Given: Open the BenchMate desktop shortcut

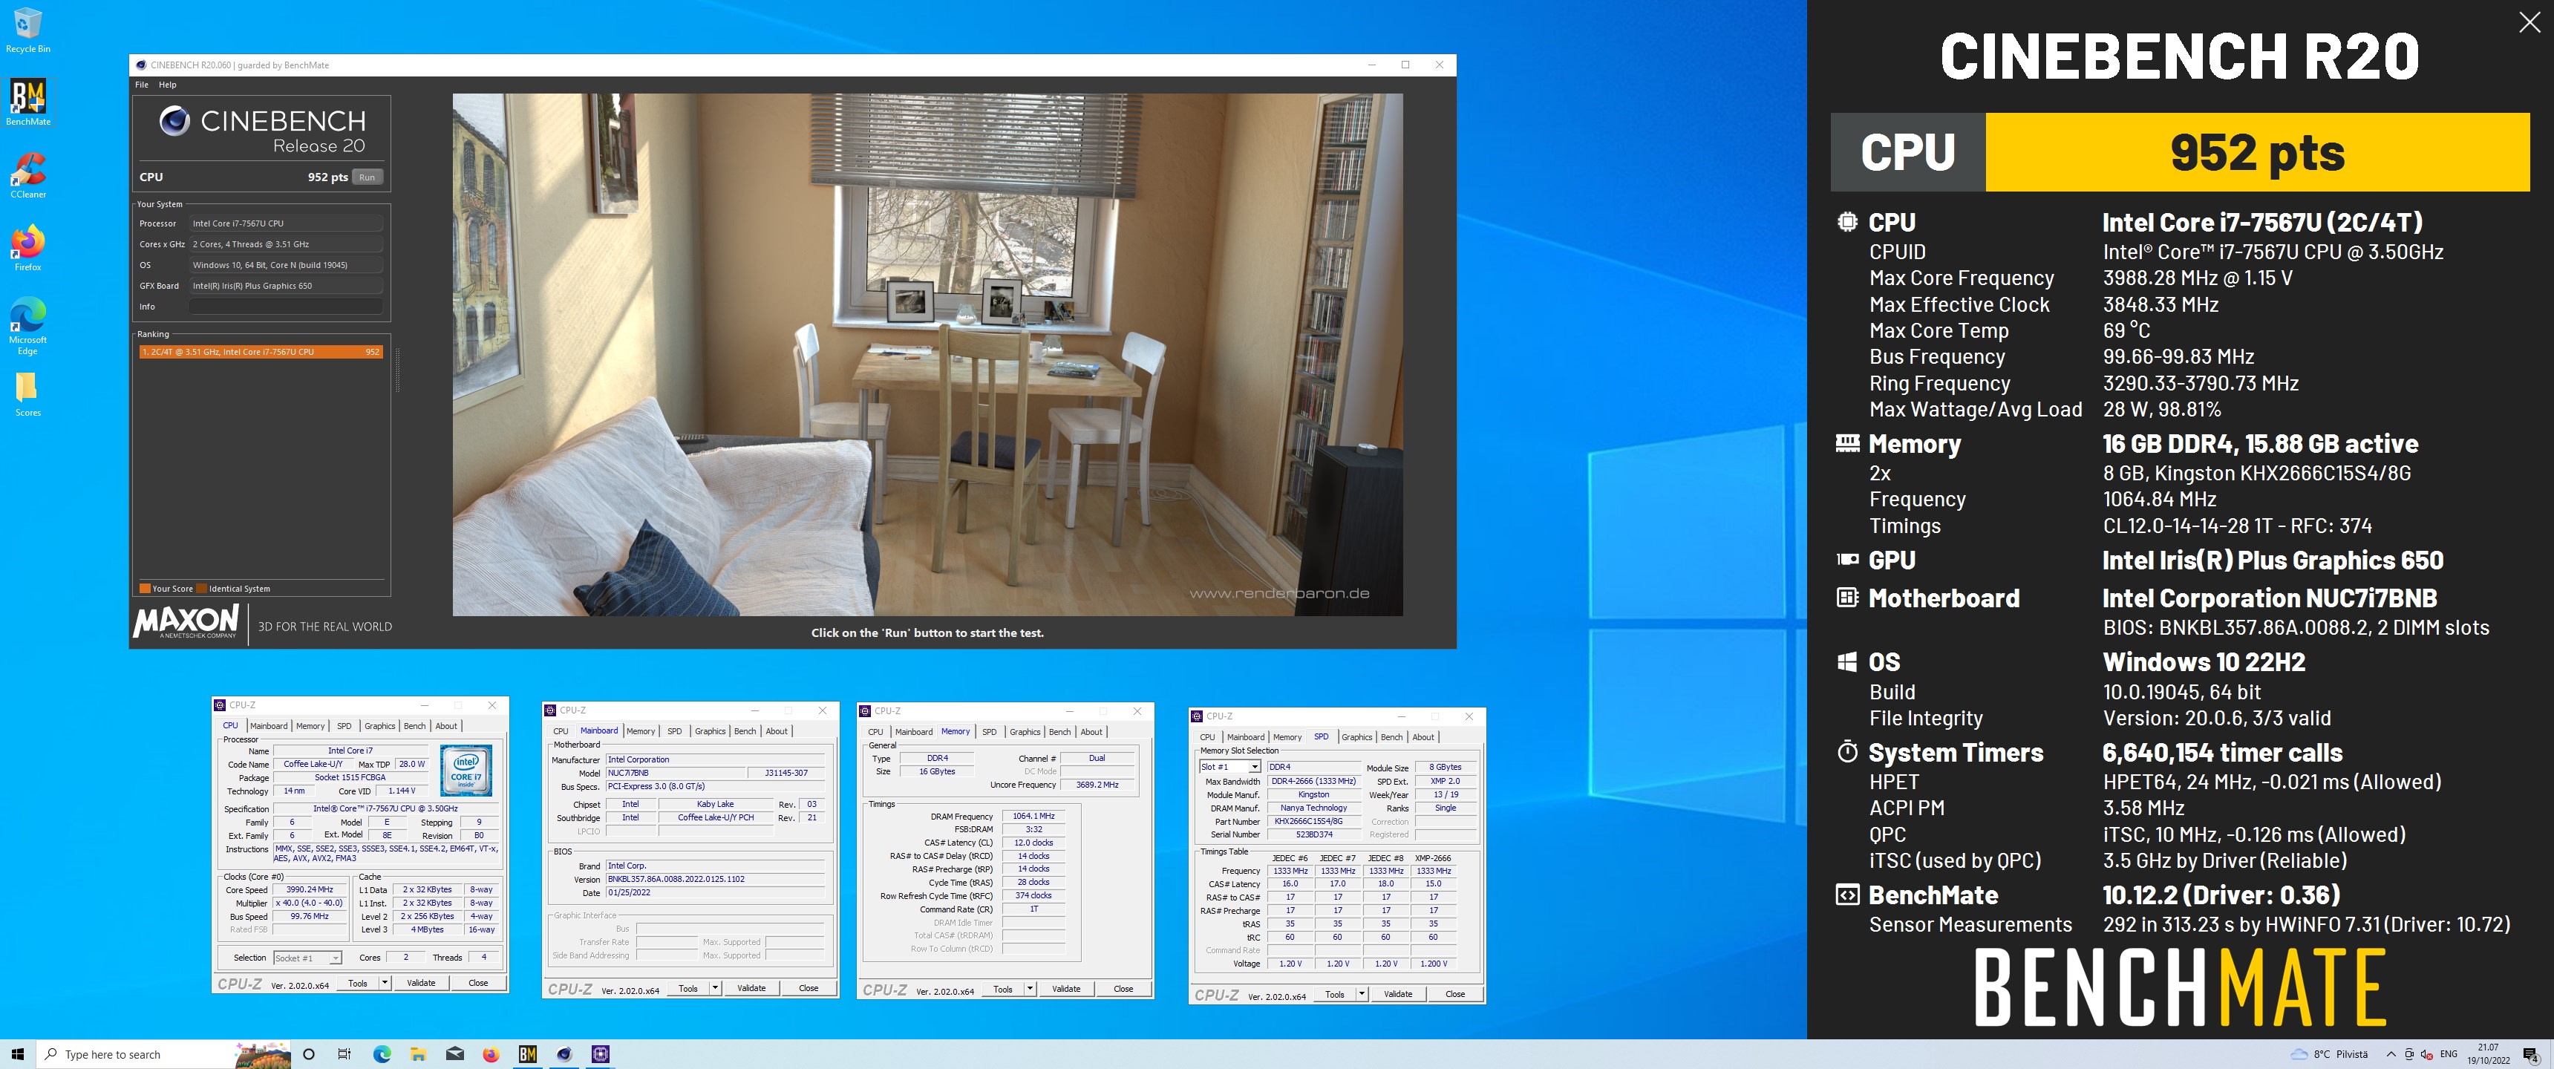Looking at the screenshot, I should (x=27, y=102).
